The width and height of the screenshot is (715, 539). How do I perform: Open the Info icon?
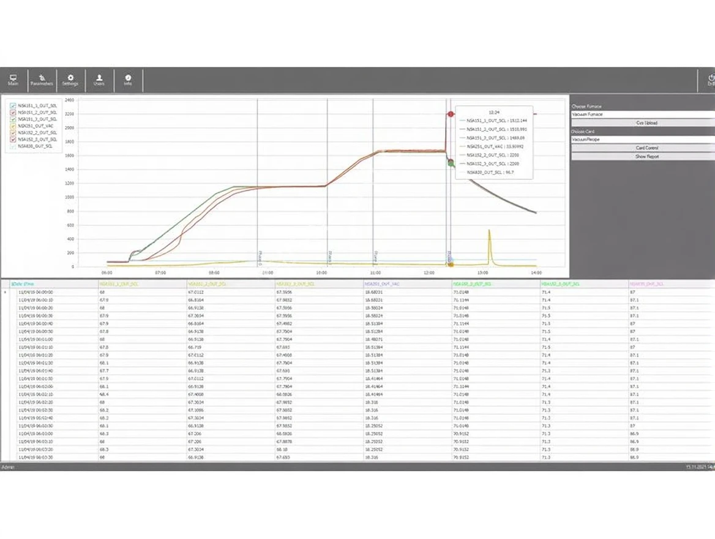pos(128,80)
